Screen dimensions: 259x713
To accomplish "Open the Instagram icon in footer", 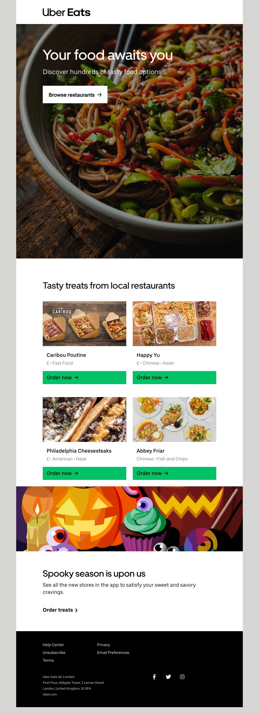I will (x=182, y=677).
